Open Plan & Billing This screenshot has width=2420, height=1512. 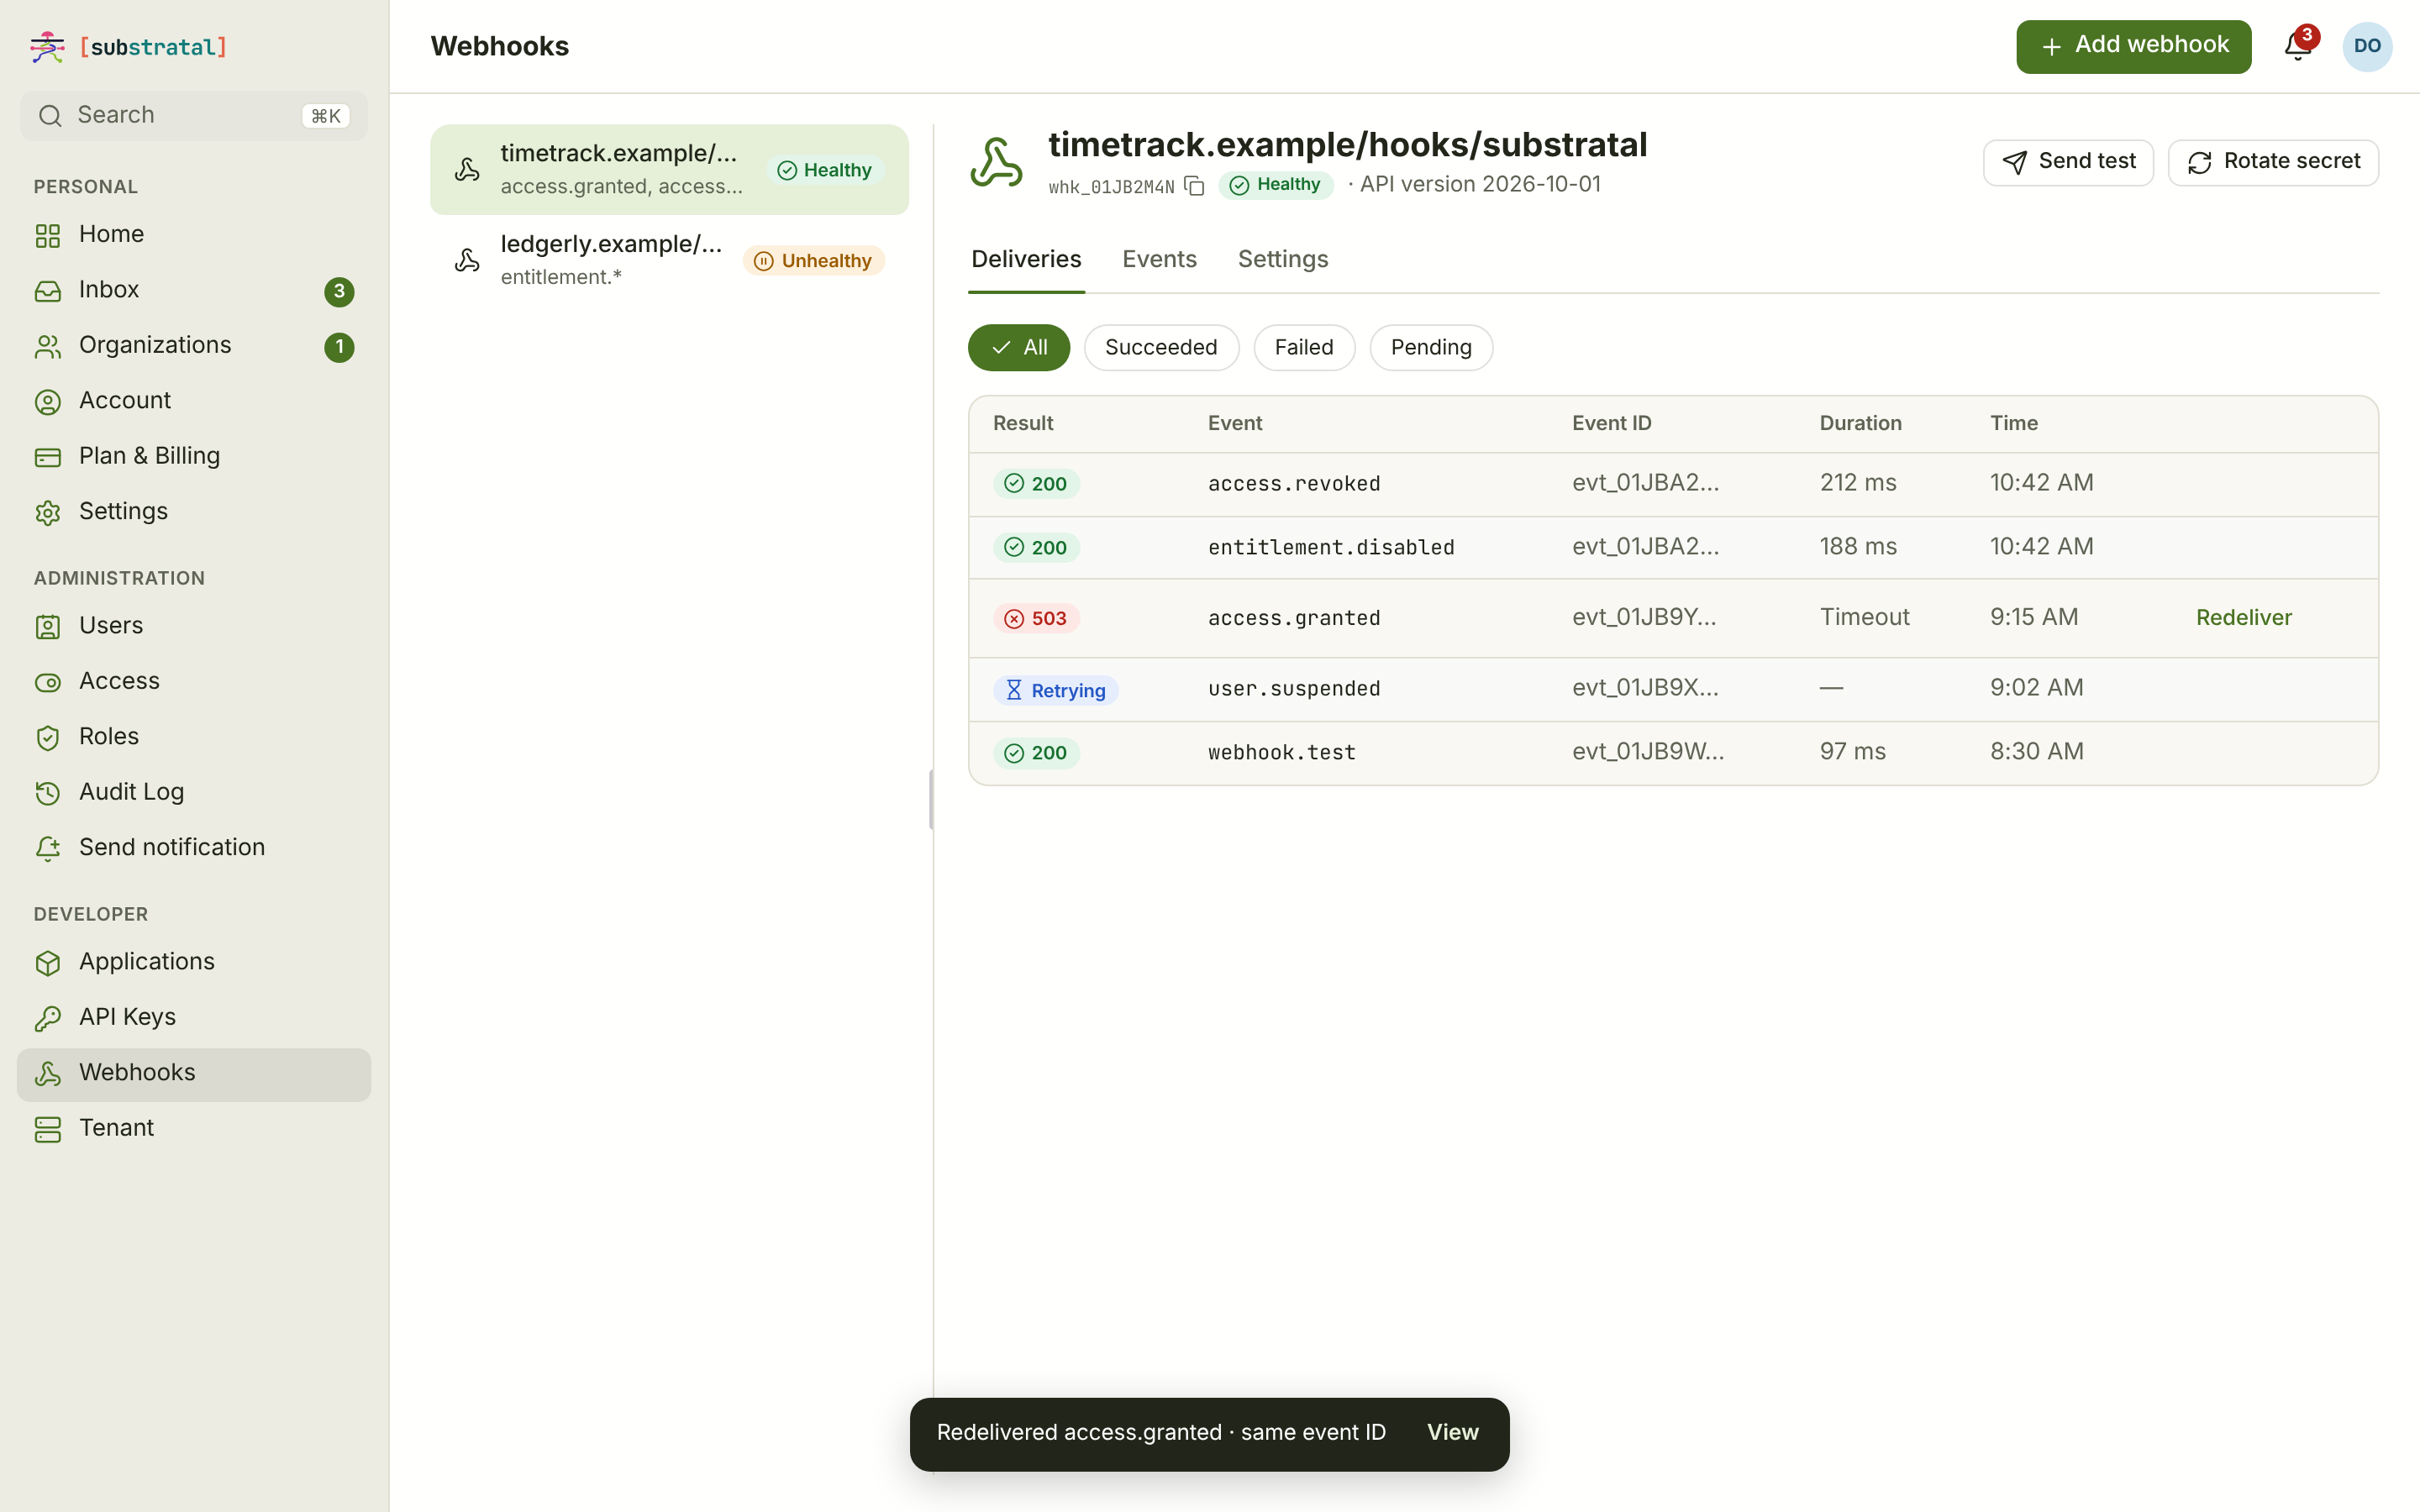coord(194,456)
